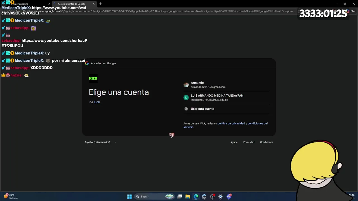Open the Windows Start menu
Screen dimensions: 358x201
tap(129, 197)
